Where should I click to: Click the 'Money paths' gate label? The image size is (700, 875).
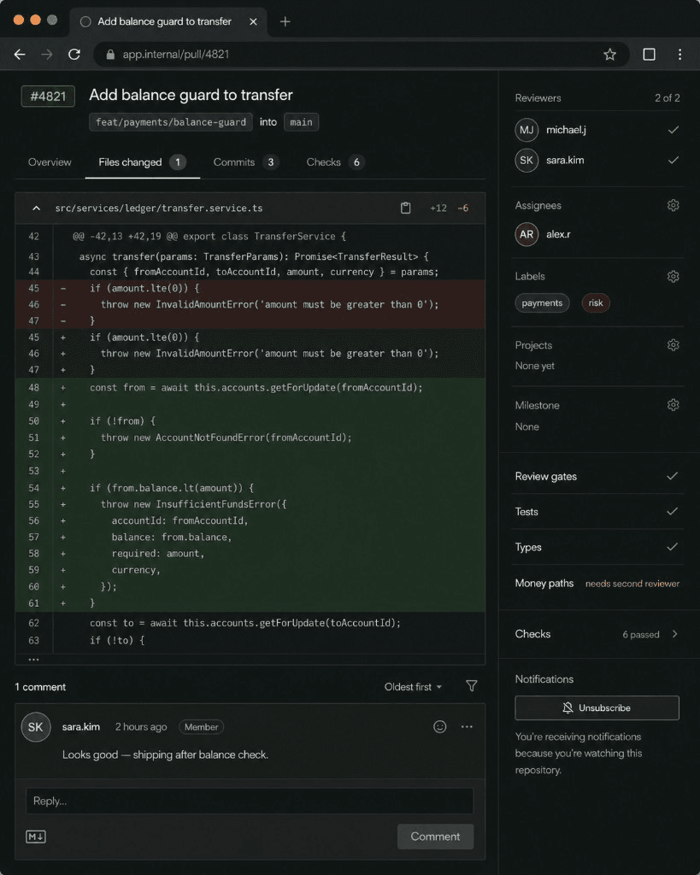tap(544, 583)
